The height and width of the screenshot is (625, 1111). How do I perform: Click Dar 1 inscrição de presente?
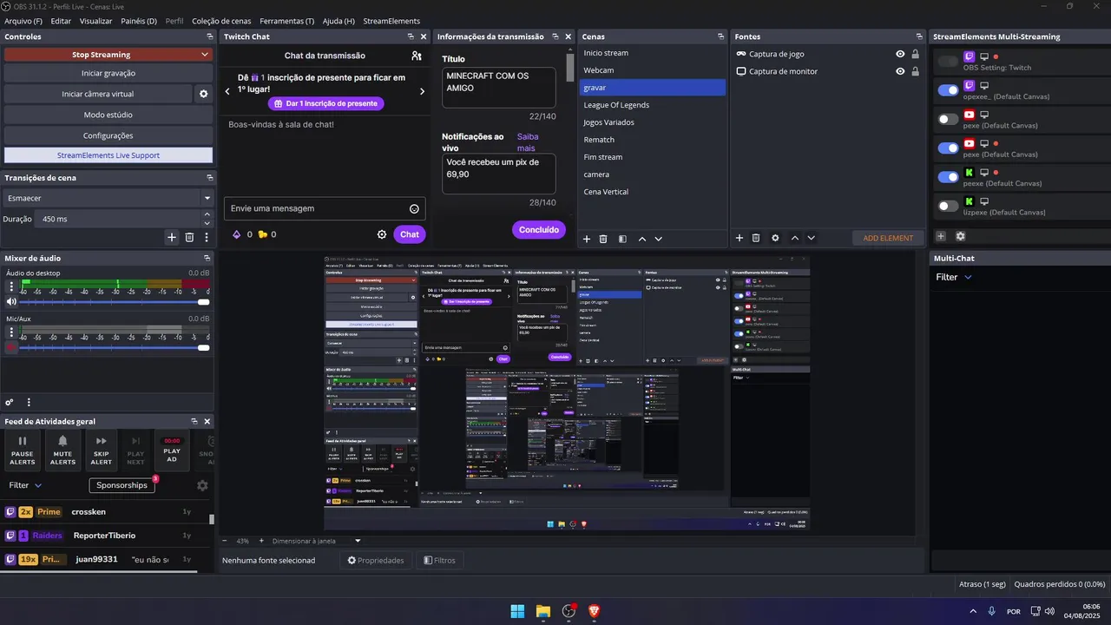(x=325, y=103)
